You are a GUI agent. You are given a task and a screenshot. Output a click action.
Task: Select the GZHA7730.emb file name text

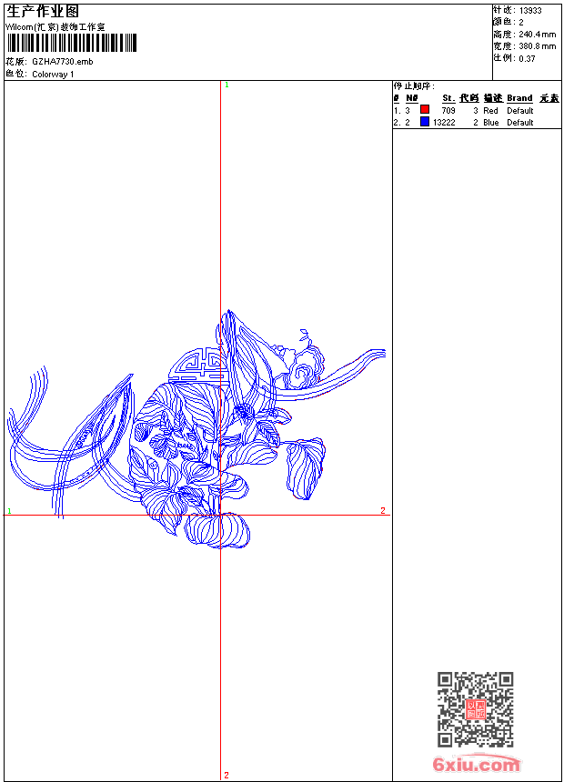(62, 62)
